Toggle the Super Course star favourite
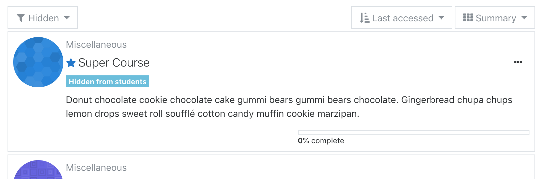The height and width of the screenshot is (179, 542). click(71, 63)
